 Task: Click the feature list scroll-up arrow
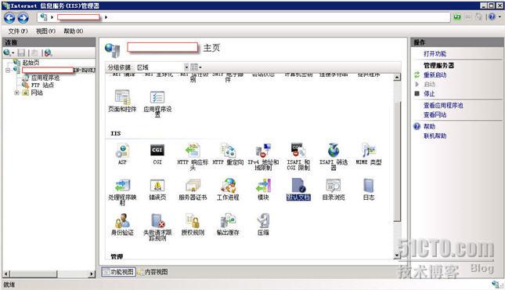398,77
